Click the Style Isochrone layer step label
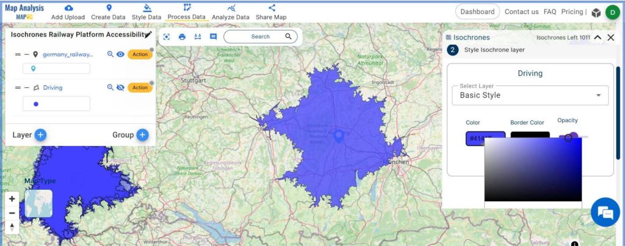This screenshot has width=625, height=246. [494, 50]
